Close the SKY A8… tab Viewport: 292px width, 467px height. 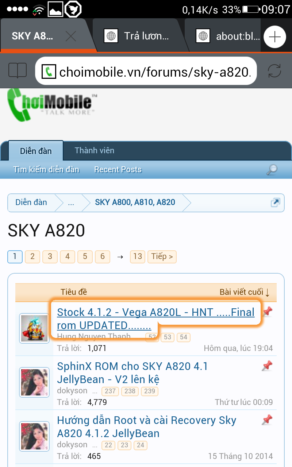click(x=70, y=36)
